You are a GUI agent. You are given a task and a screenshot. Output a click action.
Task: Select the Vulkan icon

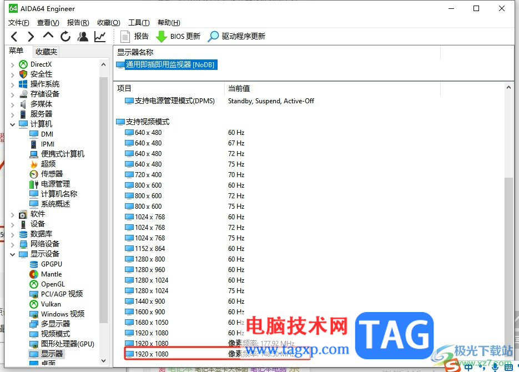tap(34, 304)
